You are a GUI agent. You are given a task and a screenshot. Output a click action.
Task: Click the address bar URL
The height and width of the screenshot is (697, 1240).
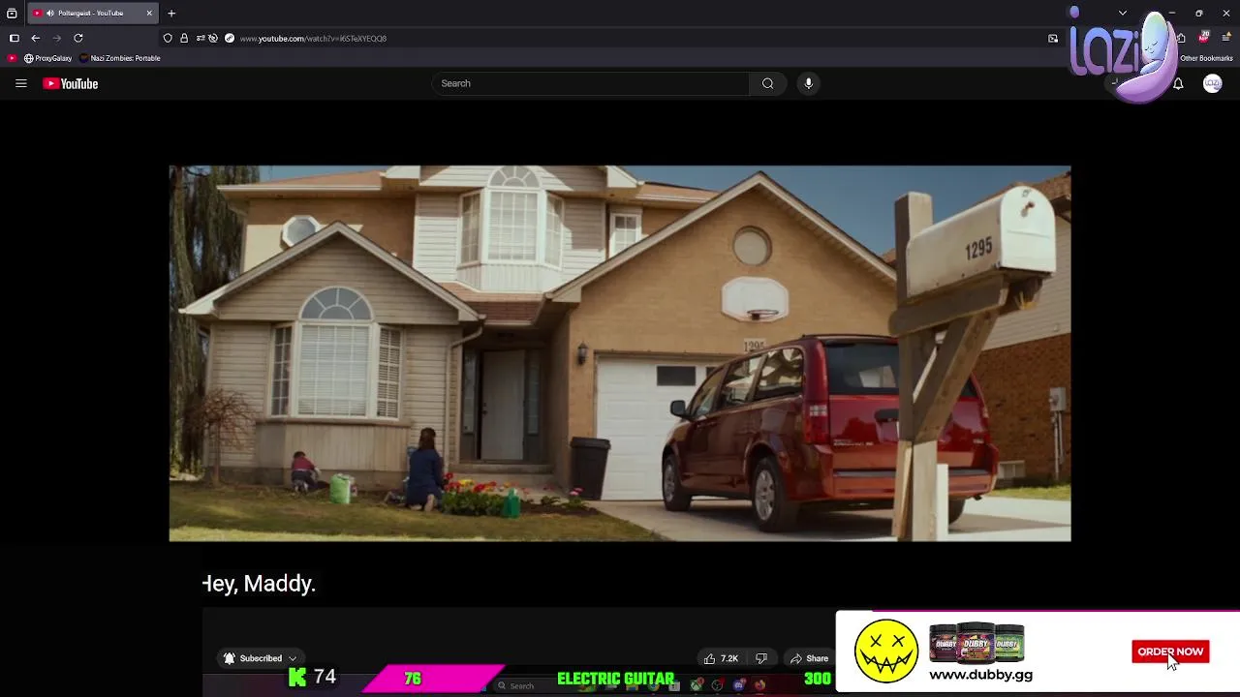click(313, 39)
